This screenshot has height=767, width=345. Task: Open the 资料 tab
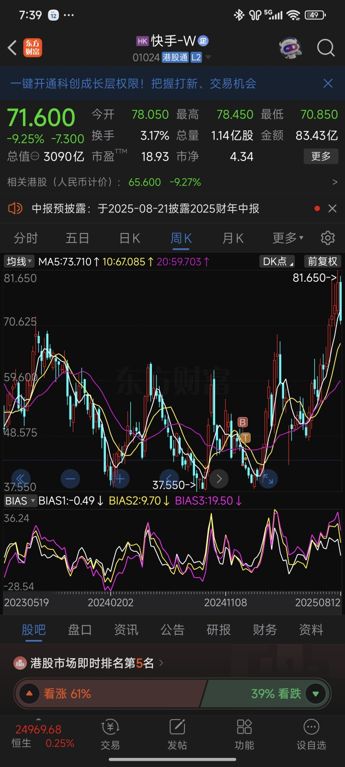(x=311, y=629)
